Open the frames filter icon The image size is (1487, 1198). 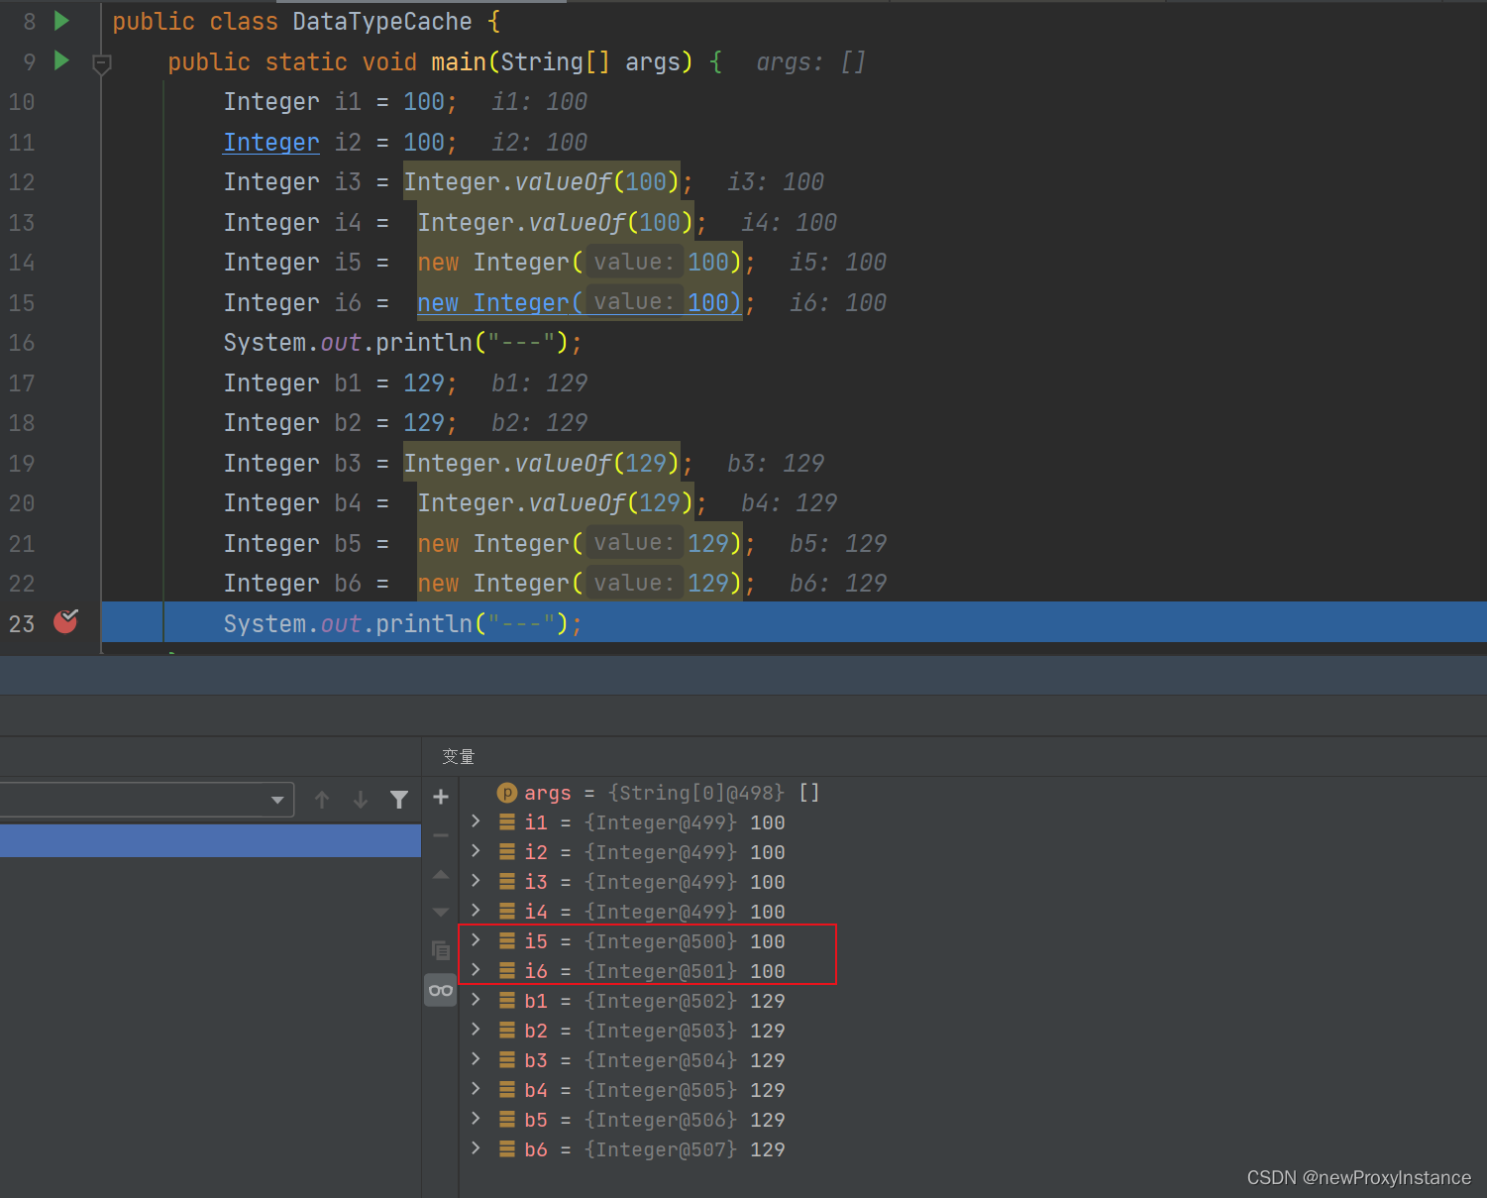point(399,800)
